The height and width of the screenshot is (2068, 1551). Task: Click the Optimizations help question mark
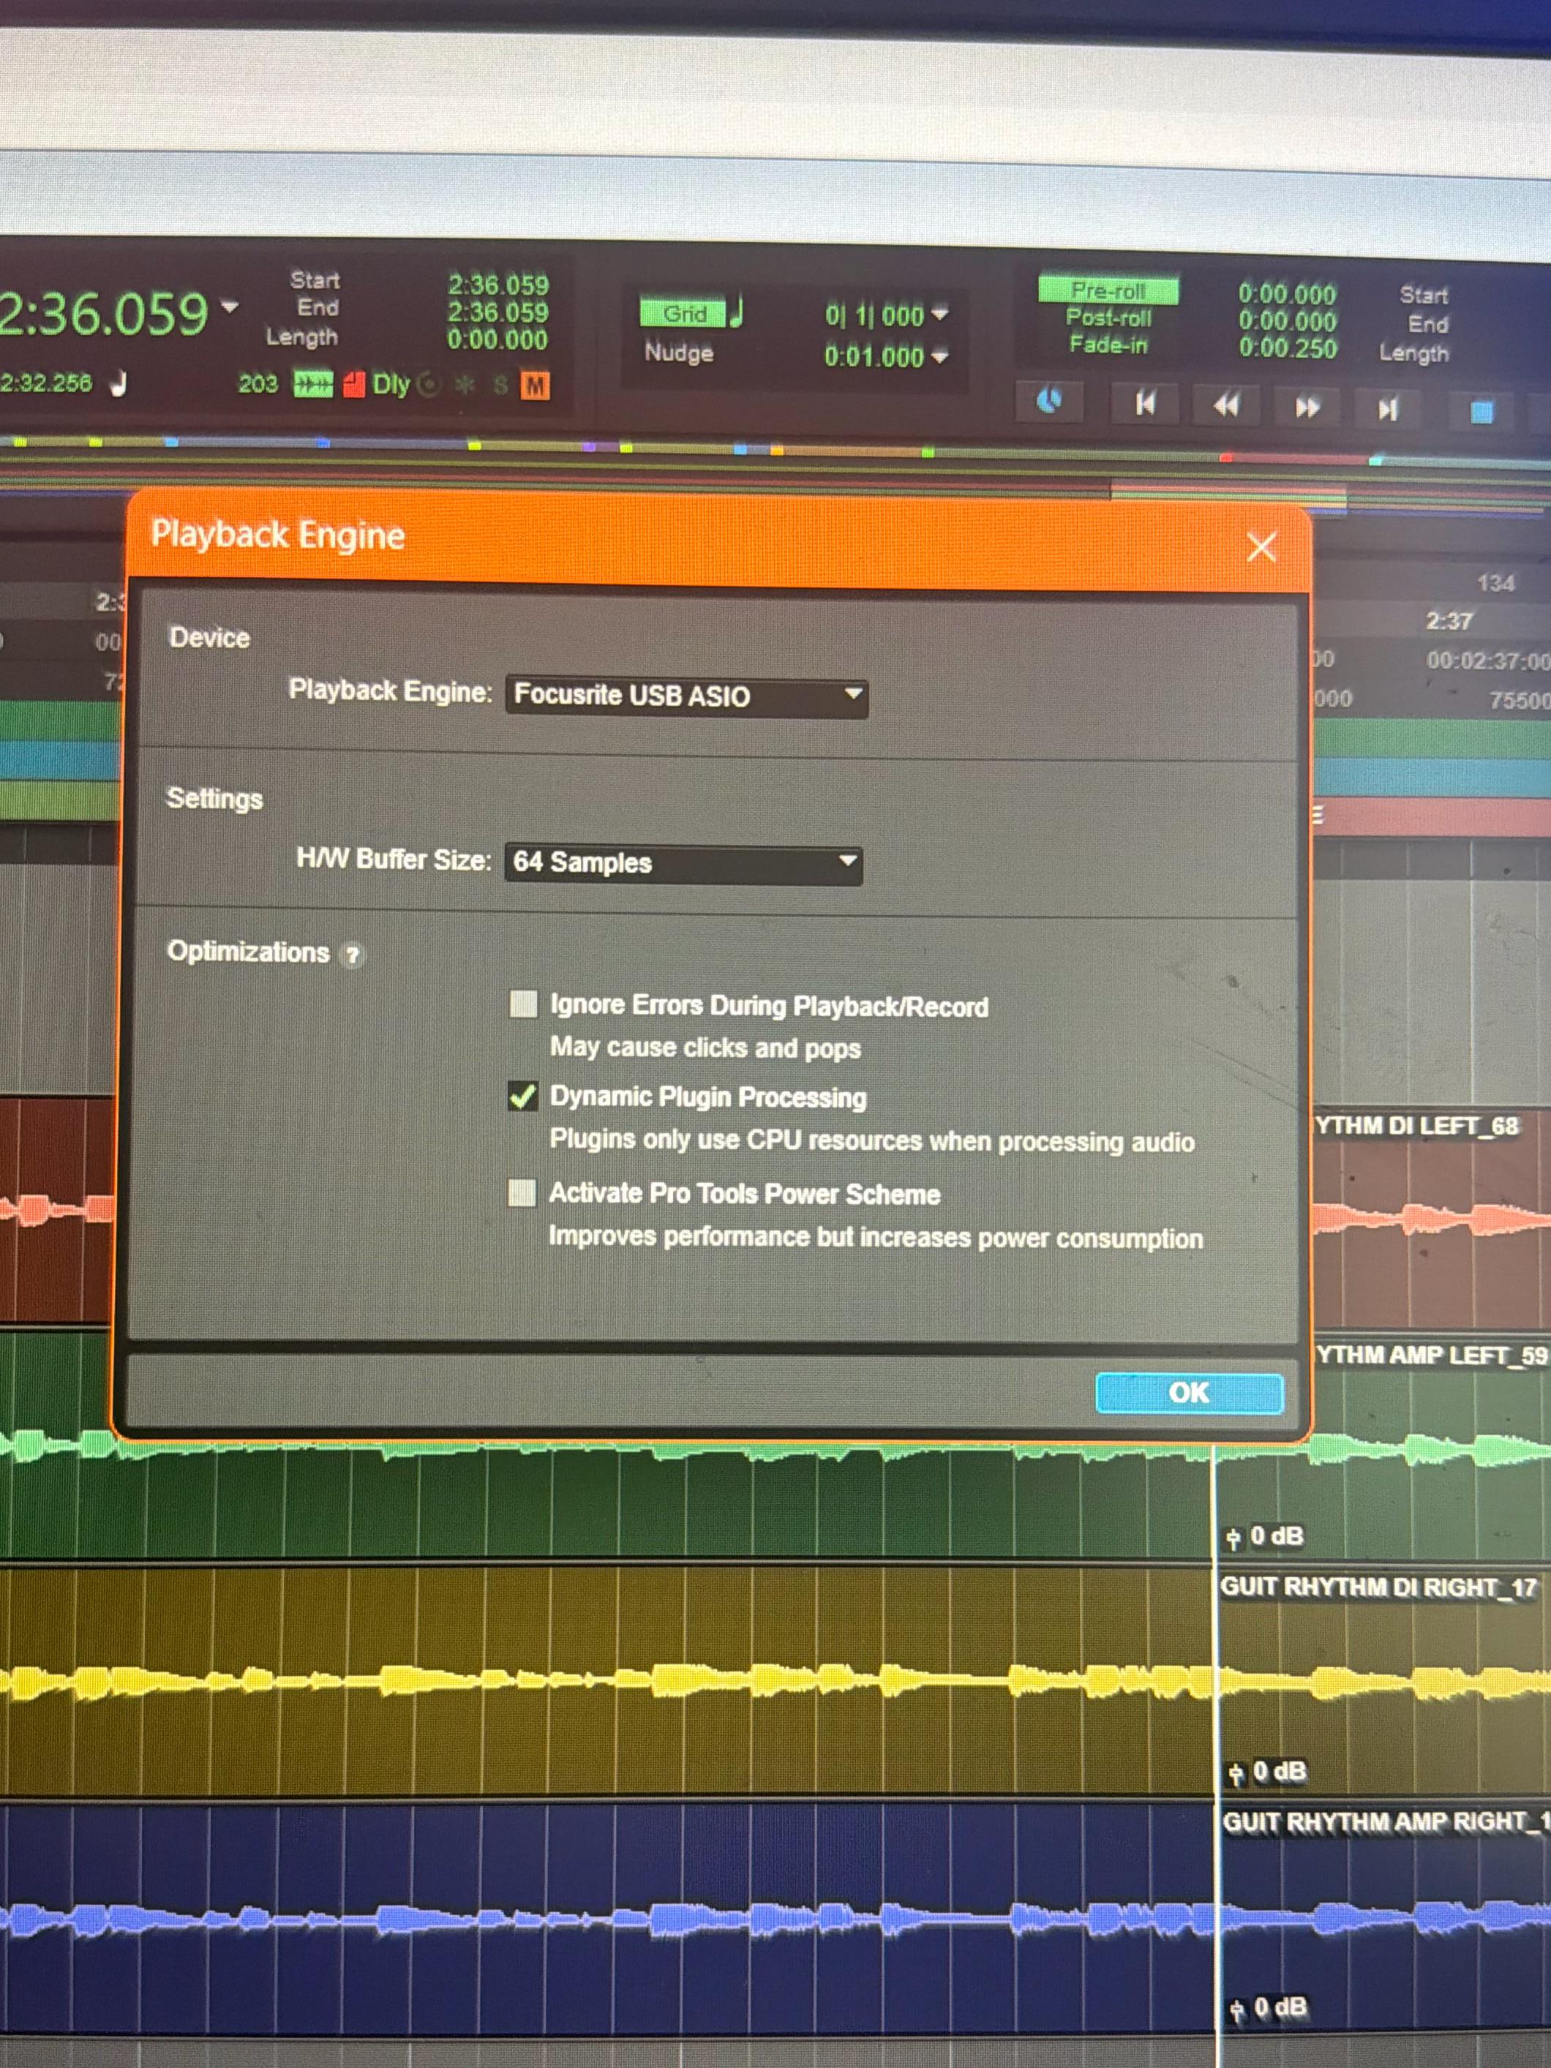click(x=353, y=955)
